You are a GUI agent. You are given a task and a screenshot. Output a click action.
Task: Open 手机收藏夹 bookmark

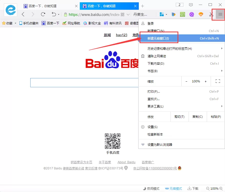pos(29,23)
